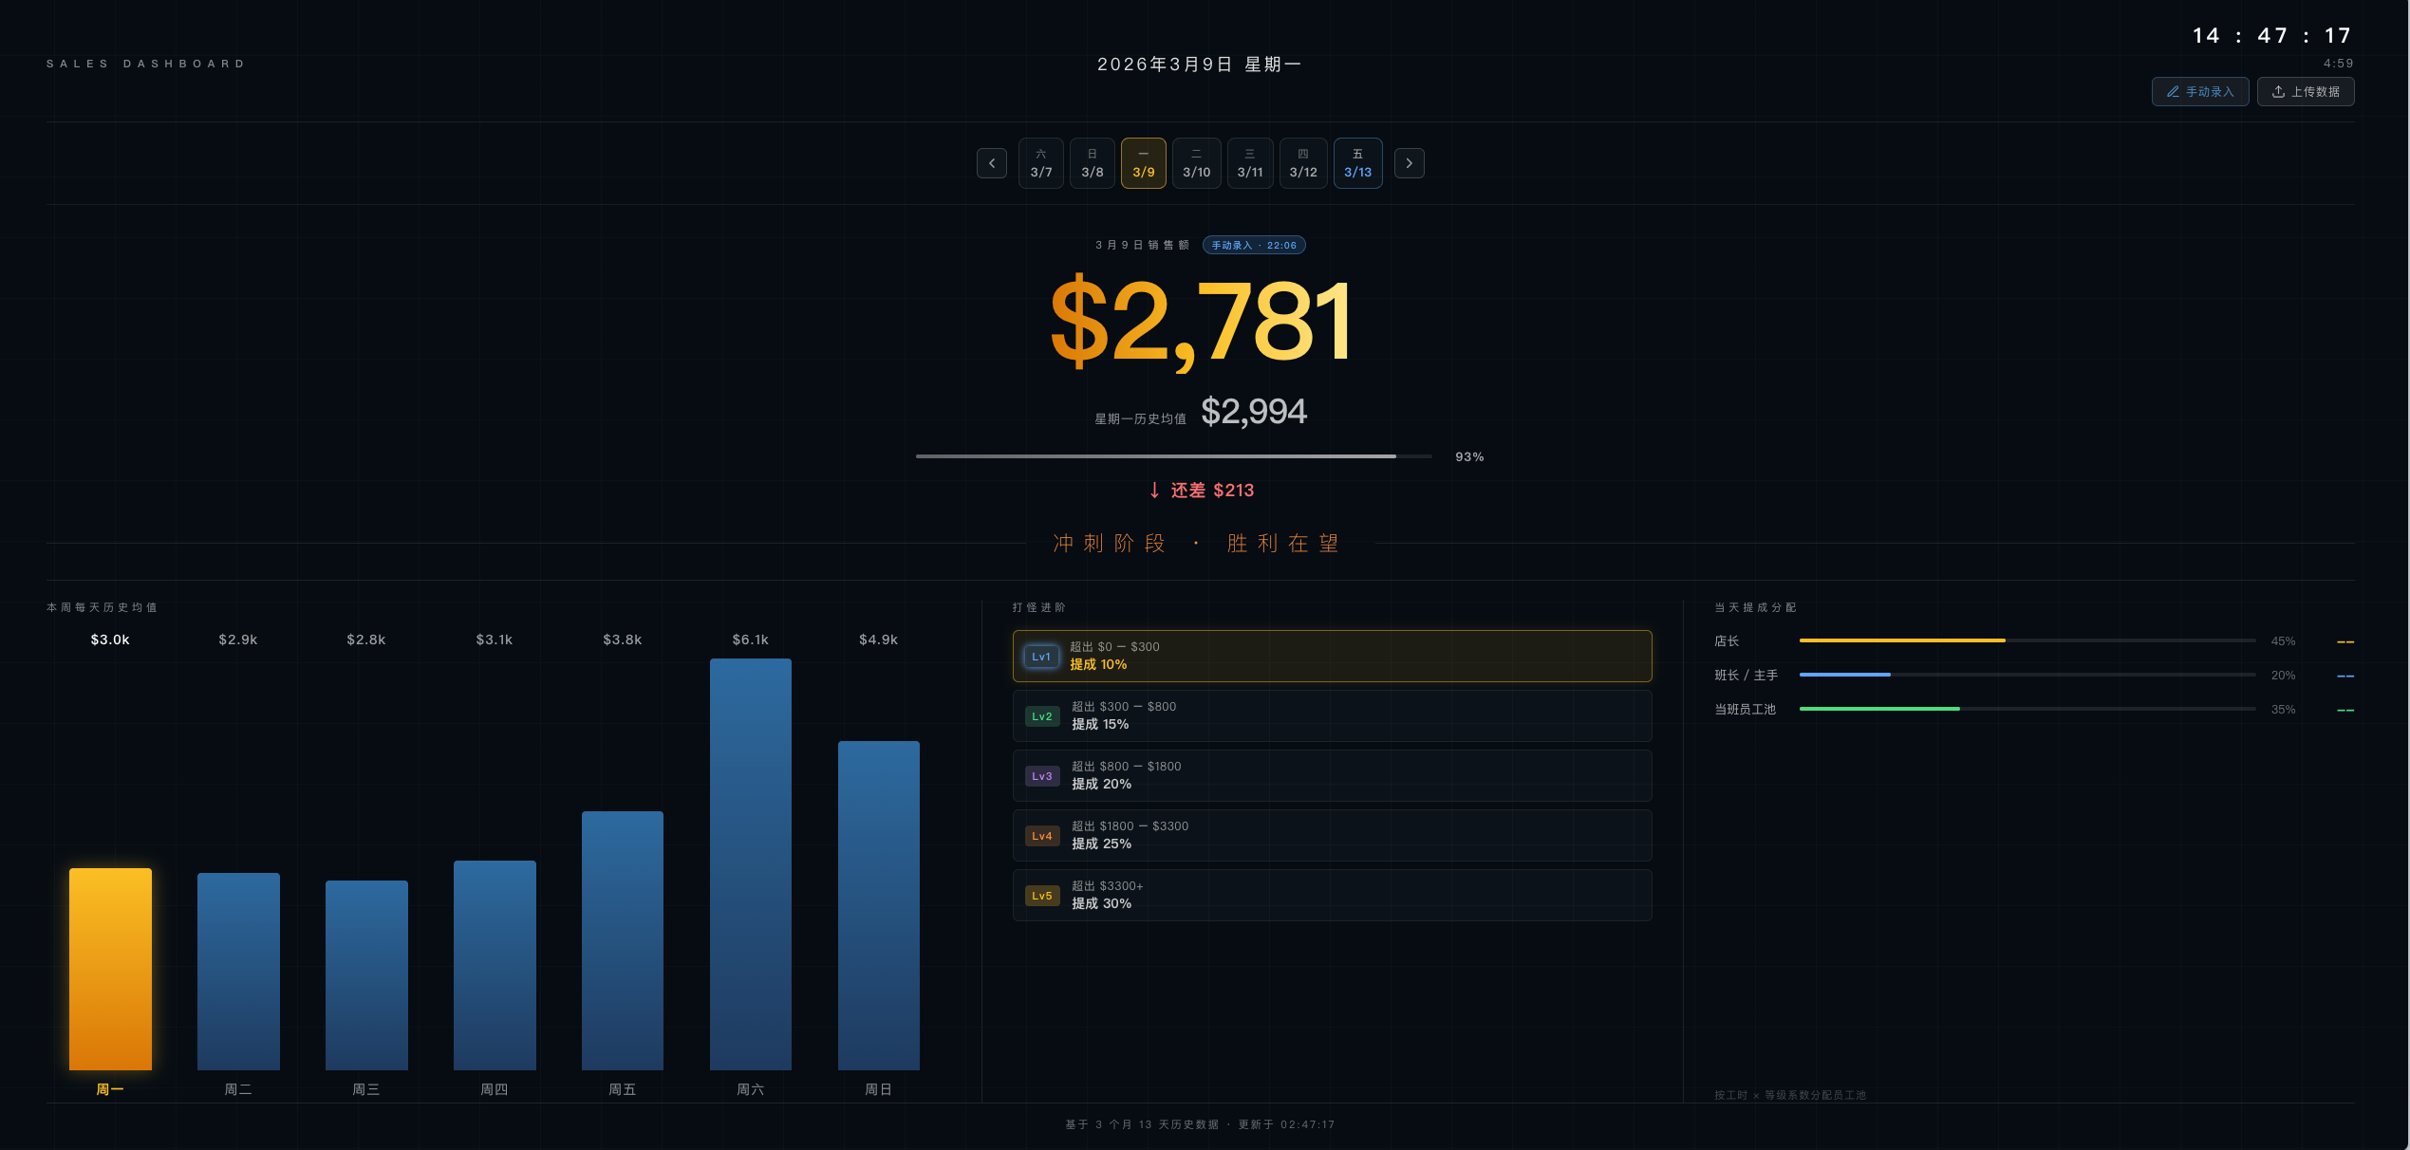
Task: Click the Lv3 level badge icon
Action: [1041, 775]
